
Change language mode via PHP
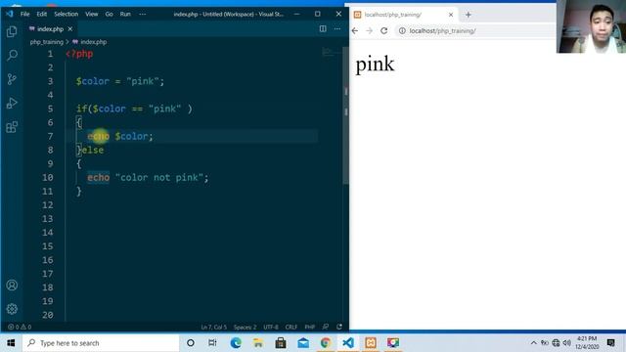point(310,327)
